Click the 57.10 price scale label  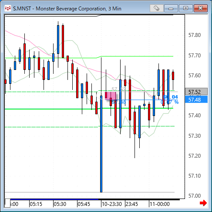click(195, 176)
